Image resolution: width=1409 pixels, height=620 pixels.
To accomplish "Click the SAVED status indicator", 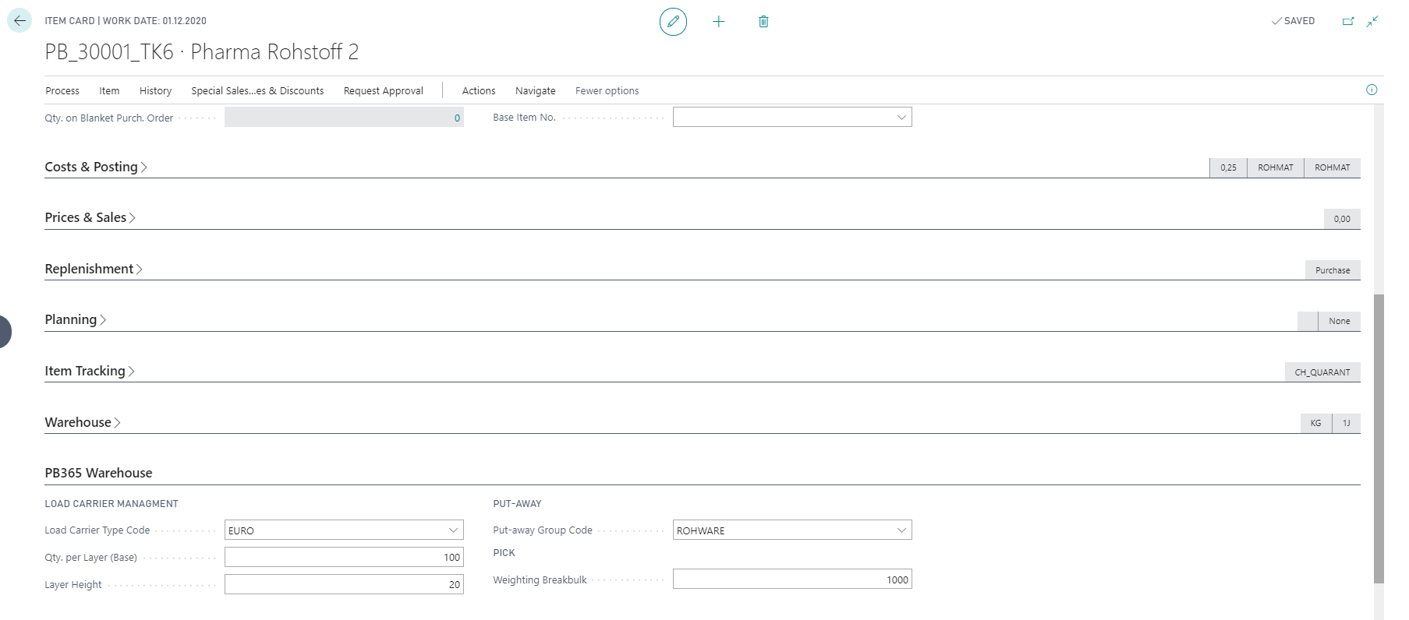I will pyautogui.click(x=1293, y=21).
